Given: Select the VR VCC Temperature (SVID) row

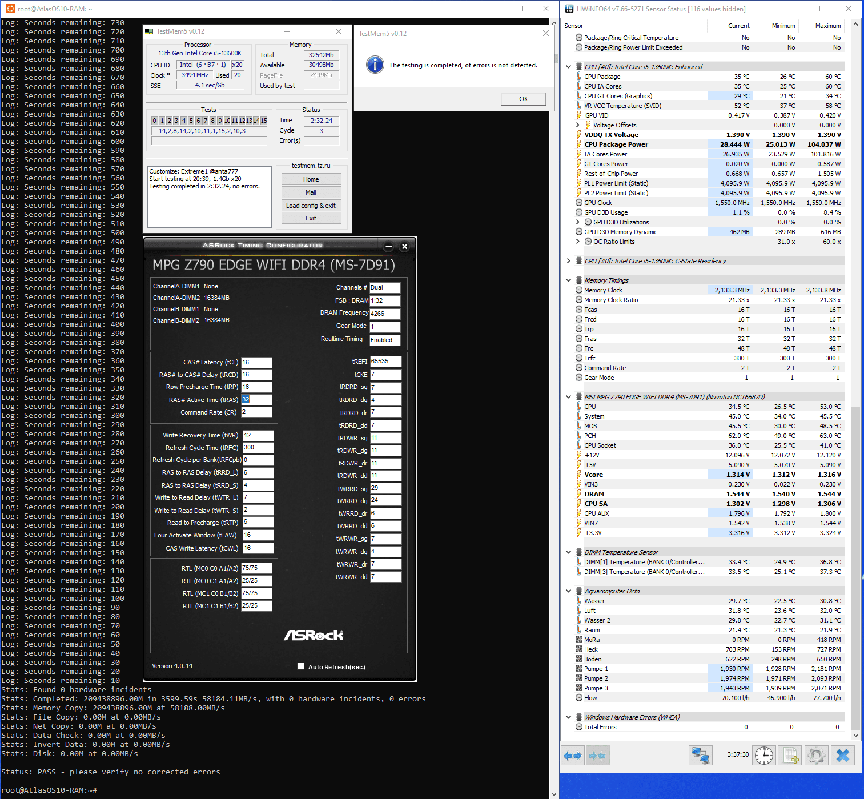Looking at the screenshot, I should (x=710, y=106).
